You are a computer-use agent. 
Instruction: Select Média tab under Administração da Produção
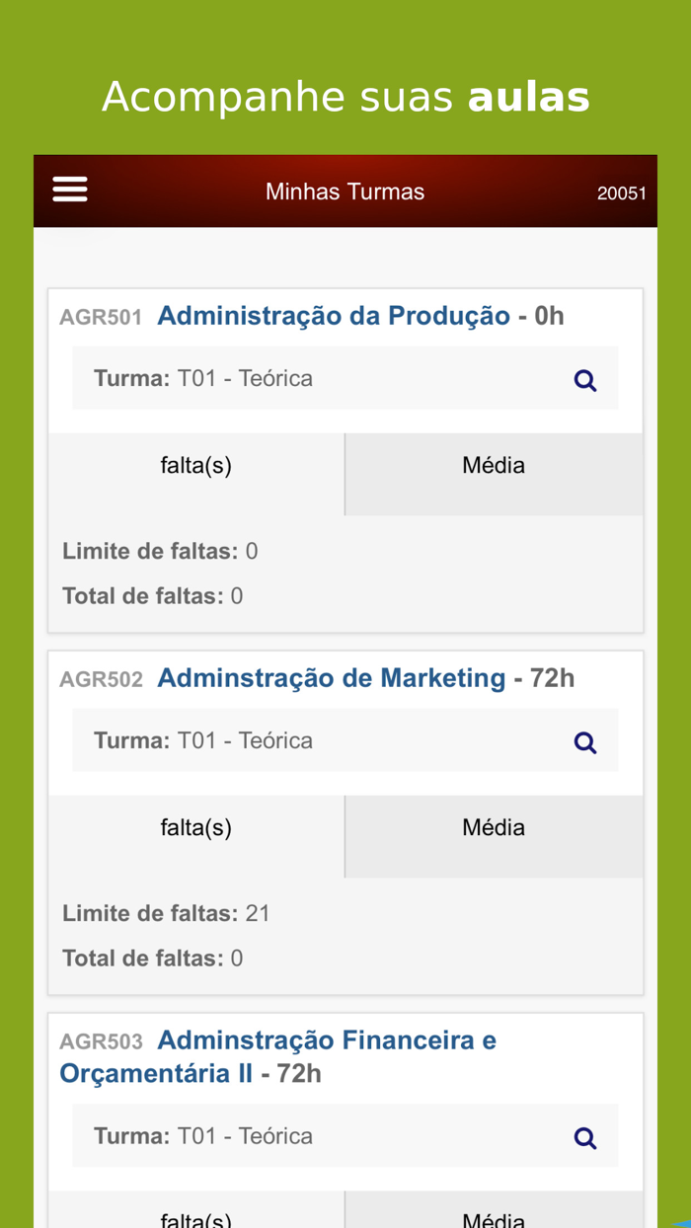(x=494, y=465)
